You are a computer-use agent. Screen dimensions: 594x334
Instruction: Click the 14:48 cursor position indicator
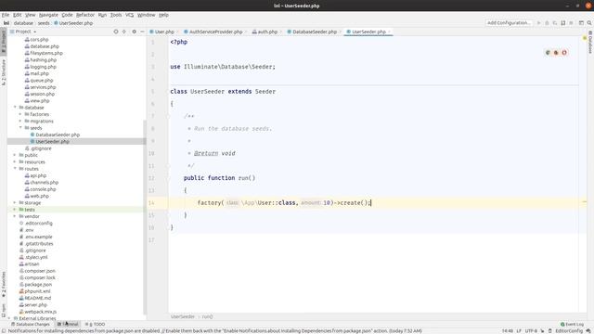click(508, 331)
